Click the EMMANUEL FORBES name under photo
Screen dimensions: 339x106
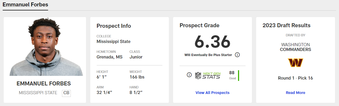pyautogui.click(x=44, y=84)
